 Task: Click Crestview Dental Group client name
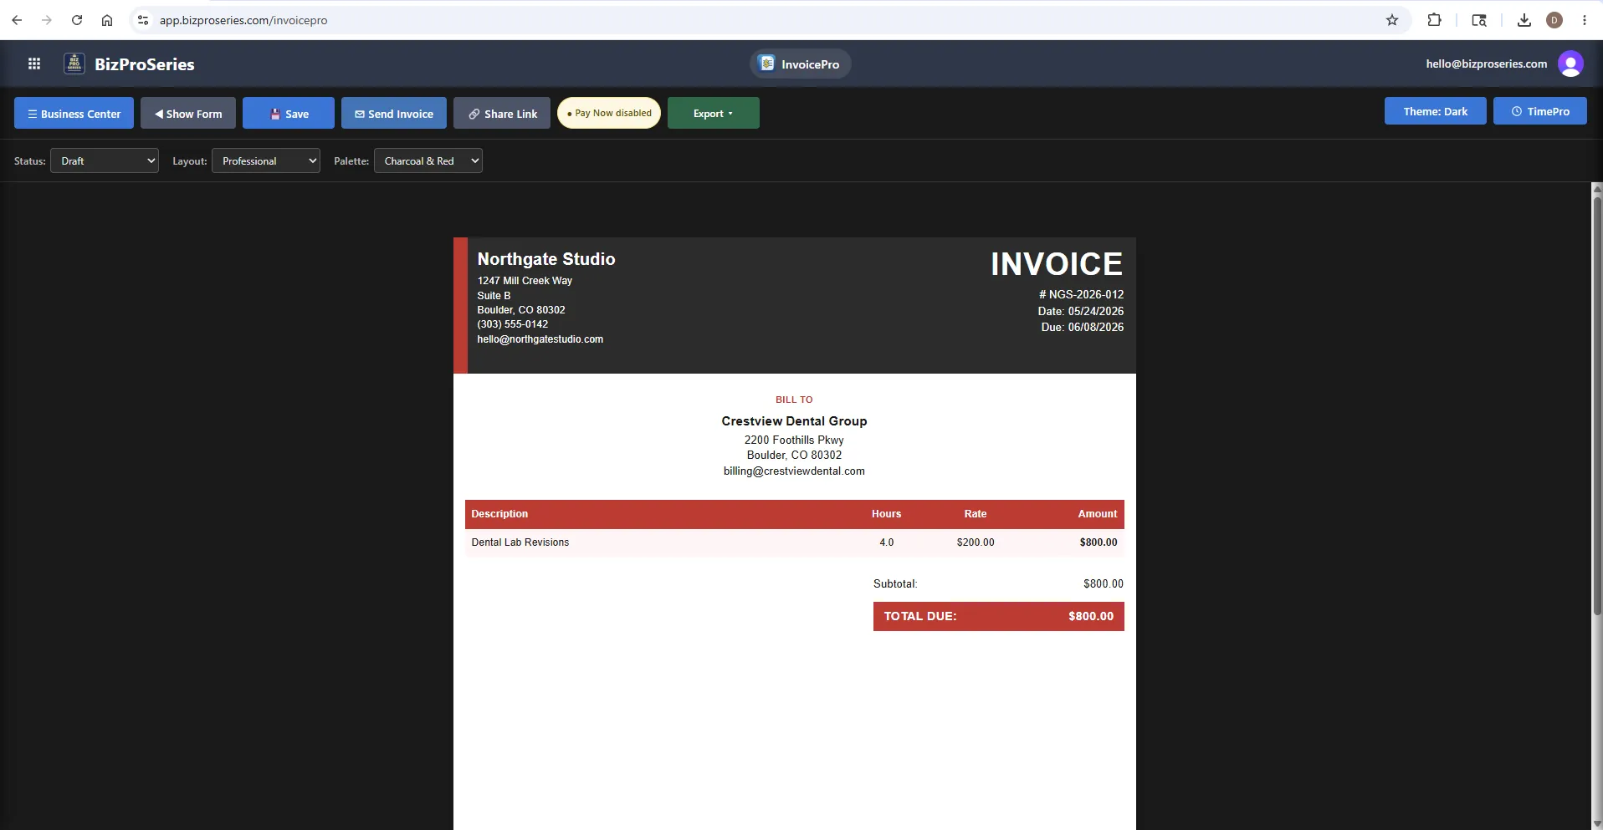click(795, 421)
